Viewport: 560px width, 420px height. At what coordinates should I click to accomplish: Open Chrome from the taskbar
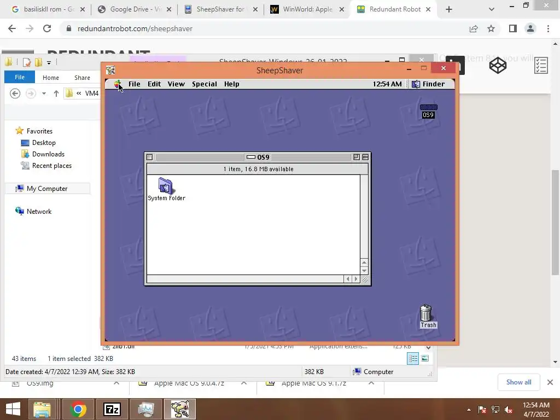(78, 409)
